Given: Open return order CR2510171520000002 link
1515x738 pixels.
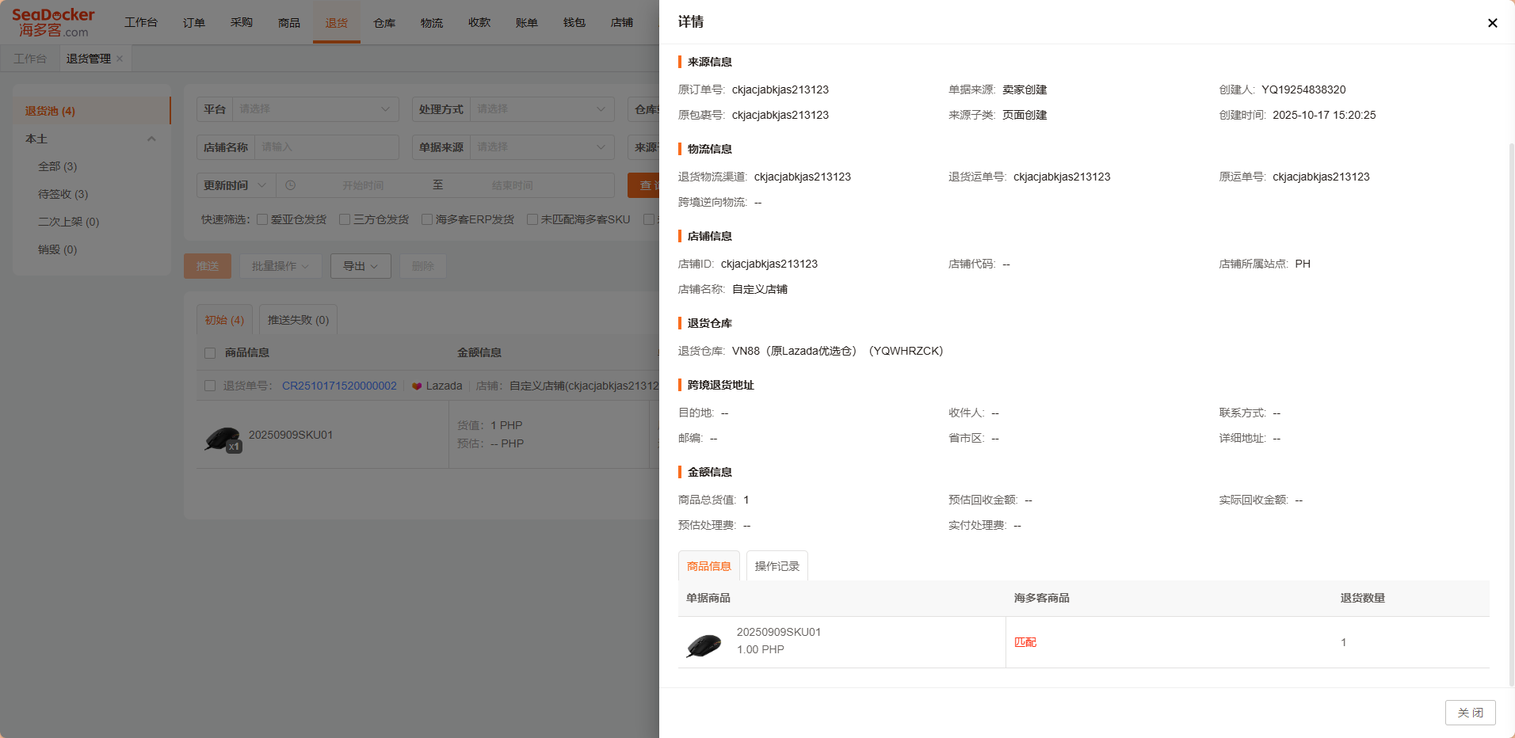Looking at the screenshot, I should pos(339,386).
